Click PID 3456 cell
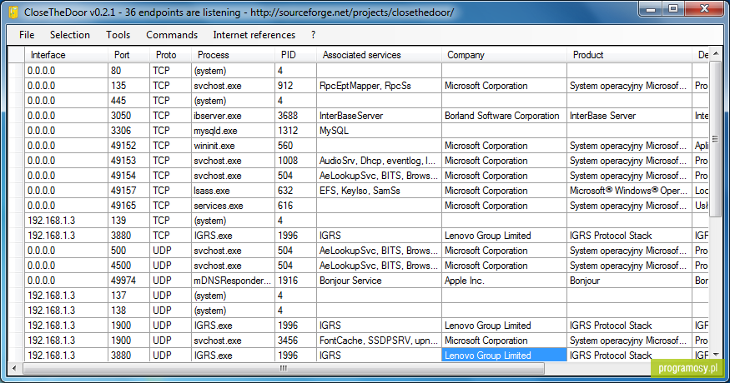 (295, 341)
